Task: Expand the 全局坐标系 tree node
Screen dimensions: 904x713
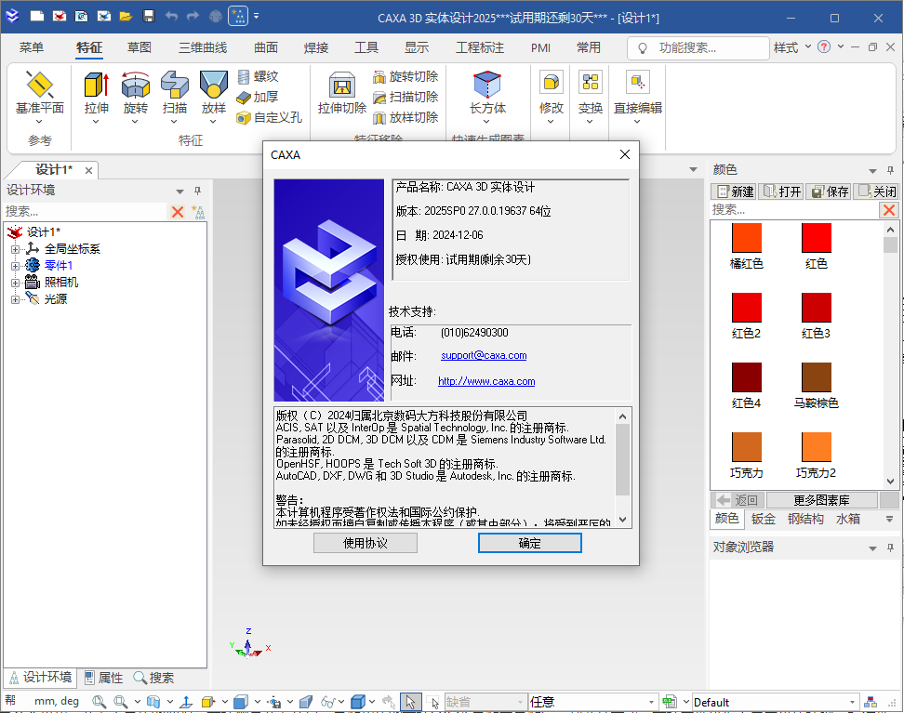Action: [16, 249]
